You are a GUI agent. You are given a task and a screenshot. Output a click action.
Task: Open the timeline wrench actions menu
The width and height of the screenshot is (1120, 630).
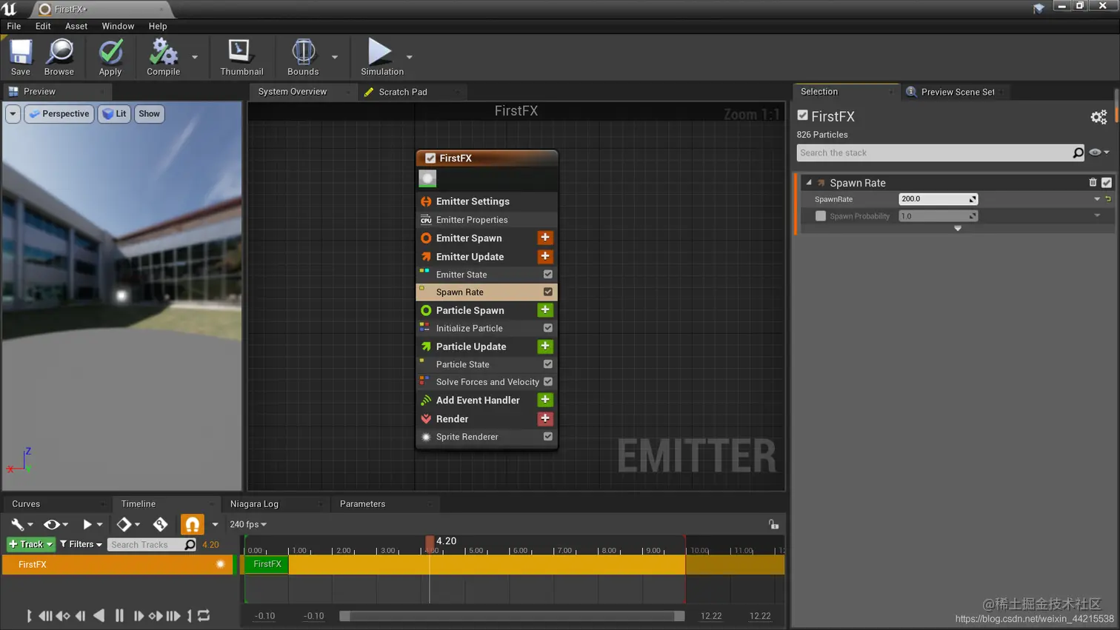pos(21,524)
